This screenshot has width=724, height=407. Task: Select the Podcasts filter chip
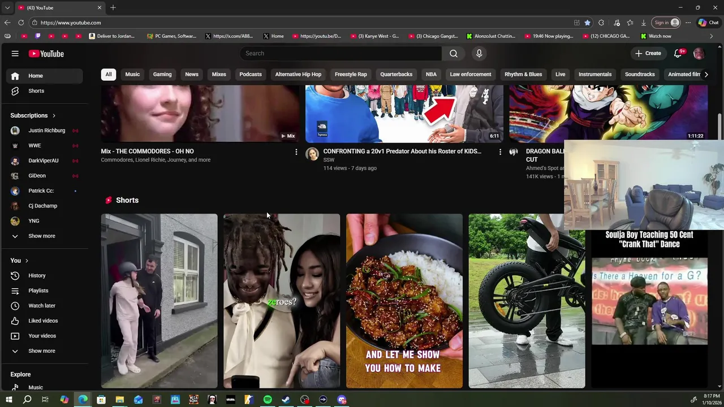[x=251, y=74]
